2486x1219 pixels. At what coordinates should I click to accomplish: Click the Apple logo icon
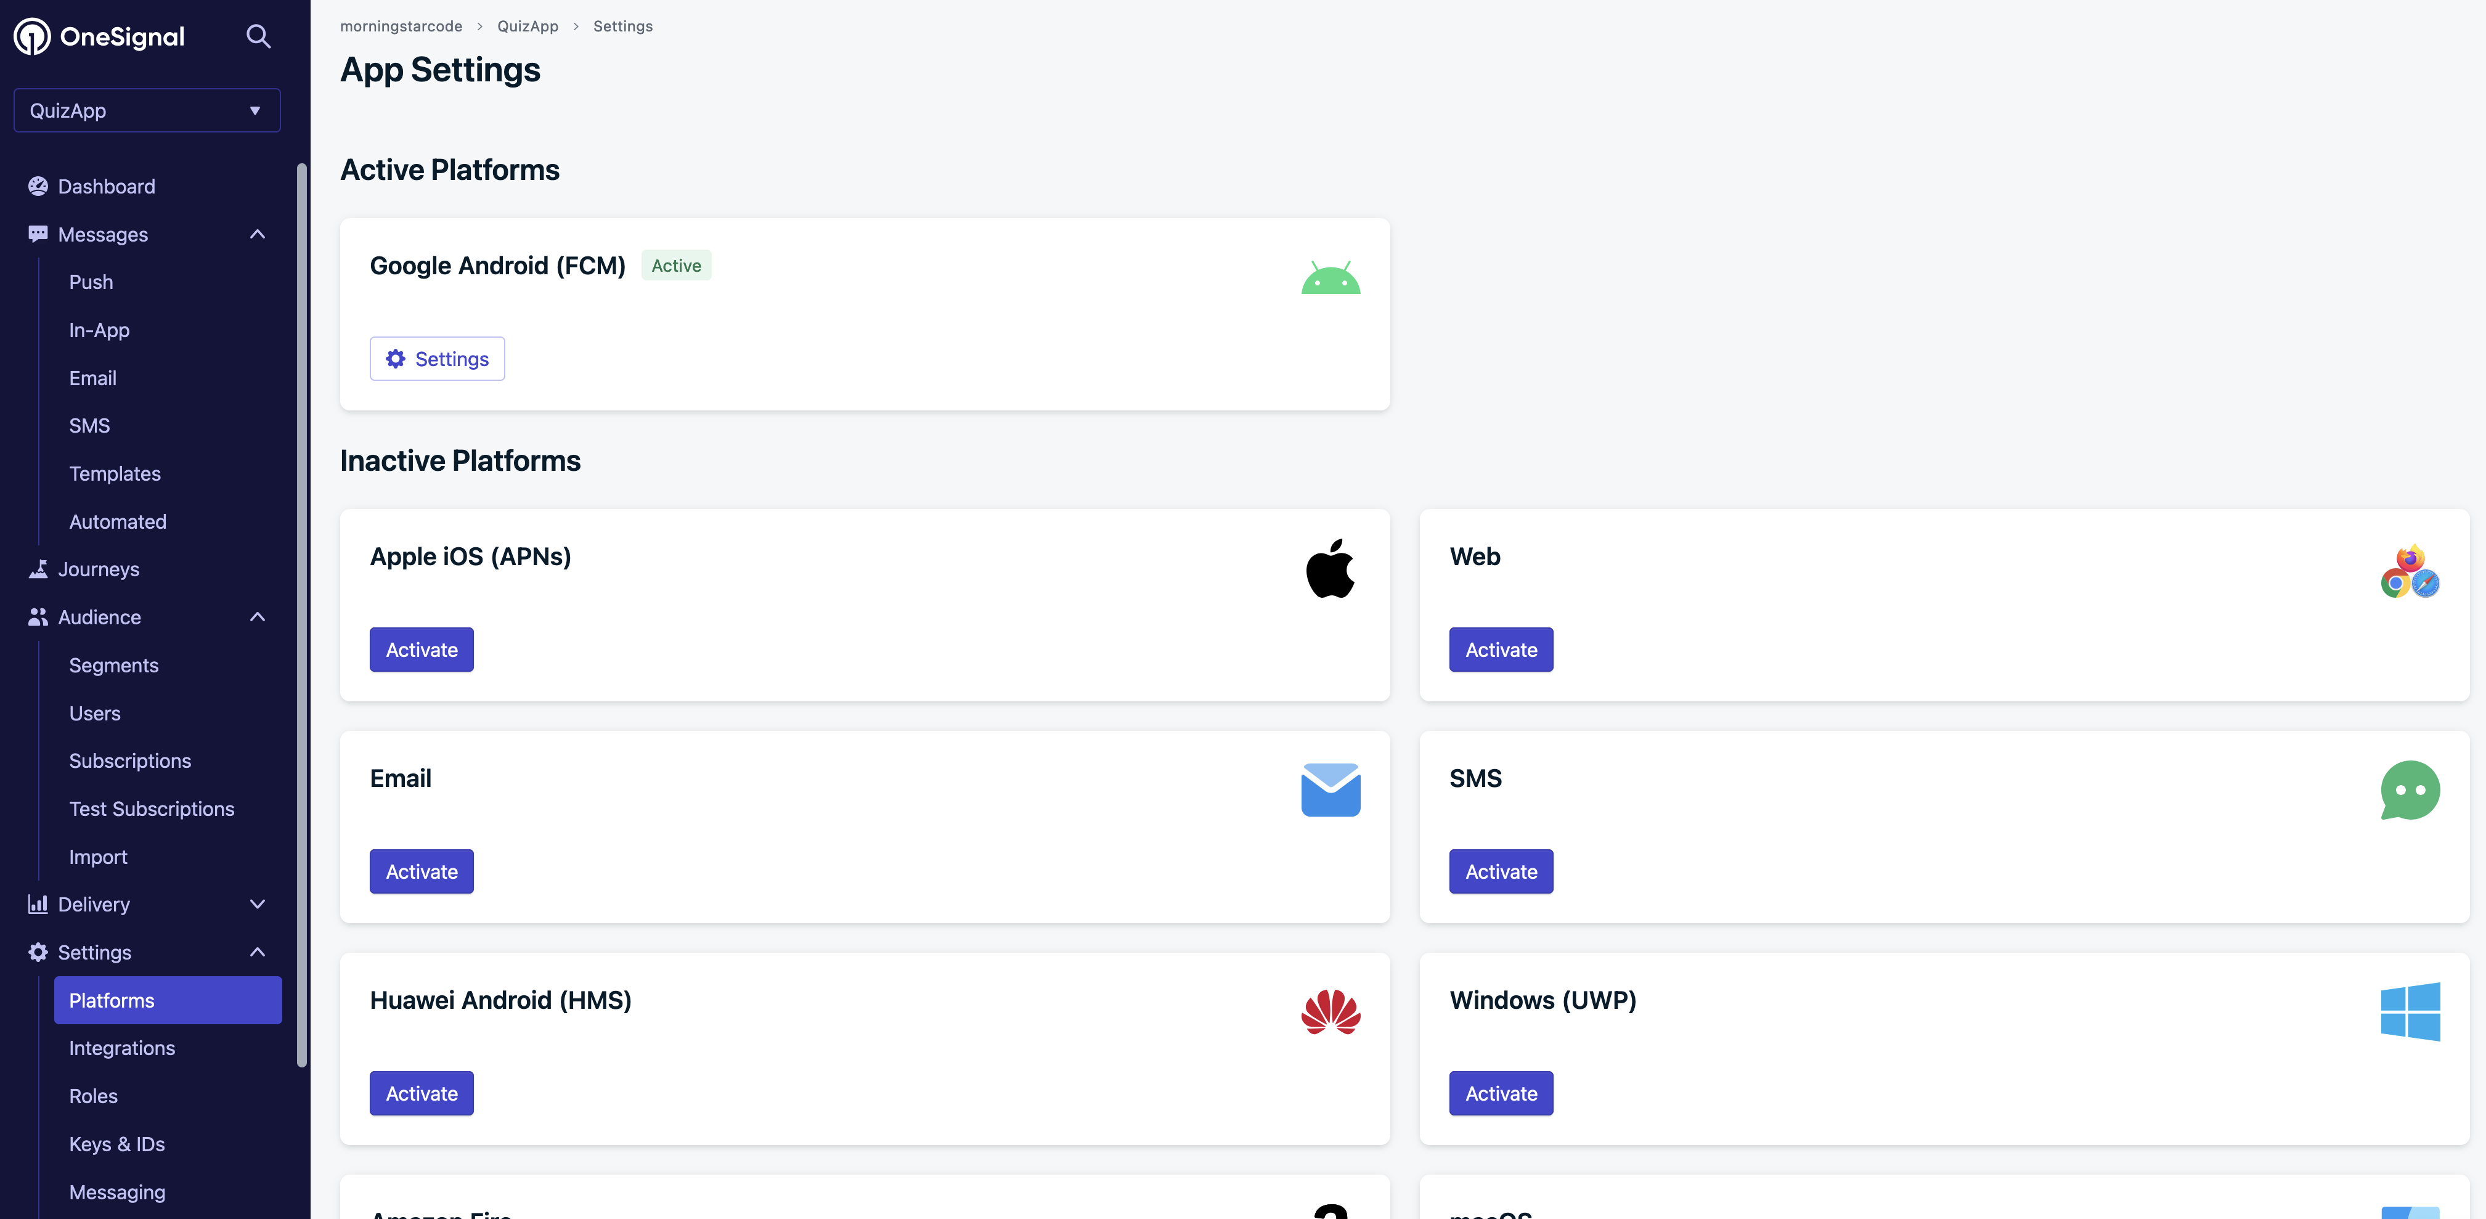(1330, 568)
